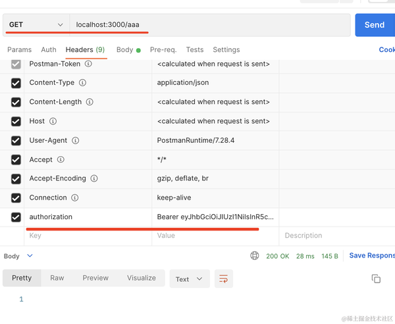Disable the Content-Type header checkbox
Image resolution: width=395 pixels, height=324 pixels.
click(x=16, y=83)
